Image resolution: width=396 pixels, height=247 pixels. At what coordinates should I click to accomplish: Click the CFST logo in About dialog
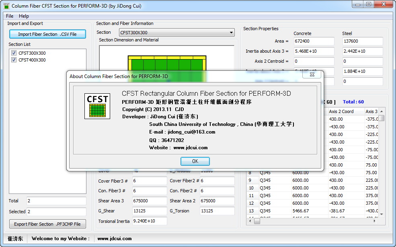97,106
